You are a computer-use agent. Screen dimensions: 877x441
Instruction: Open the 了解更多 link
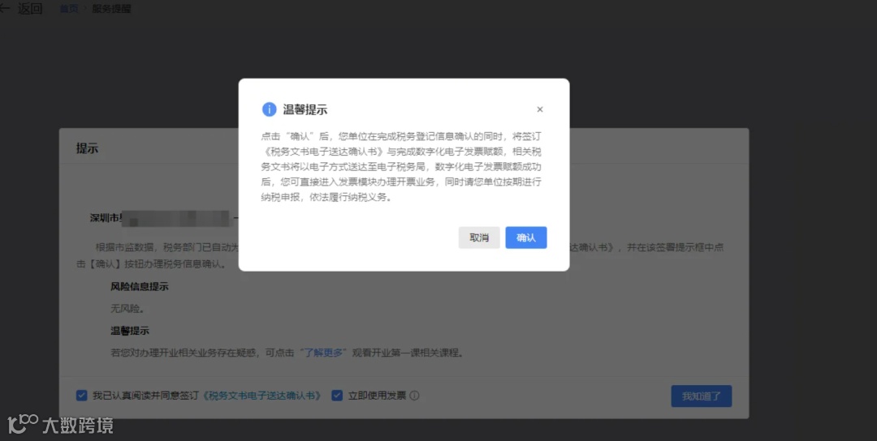(x=323, y=353)
